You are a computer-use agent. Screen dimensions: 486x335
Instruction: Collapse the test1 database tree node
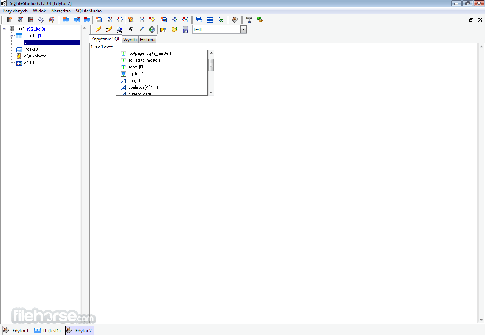pyautogui.click(x=3, y=28)
